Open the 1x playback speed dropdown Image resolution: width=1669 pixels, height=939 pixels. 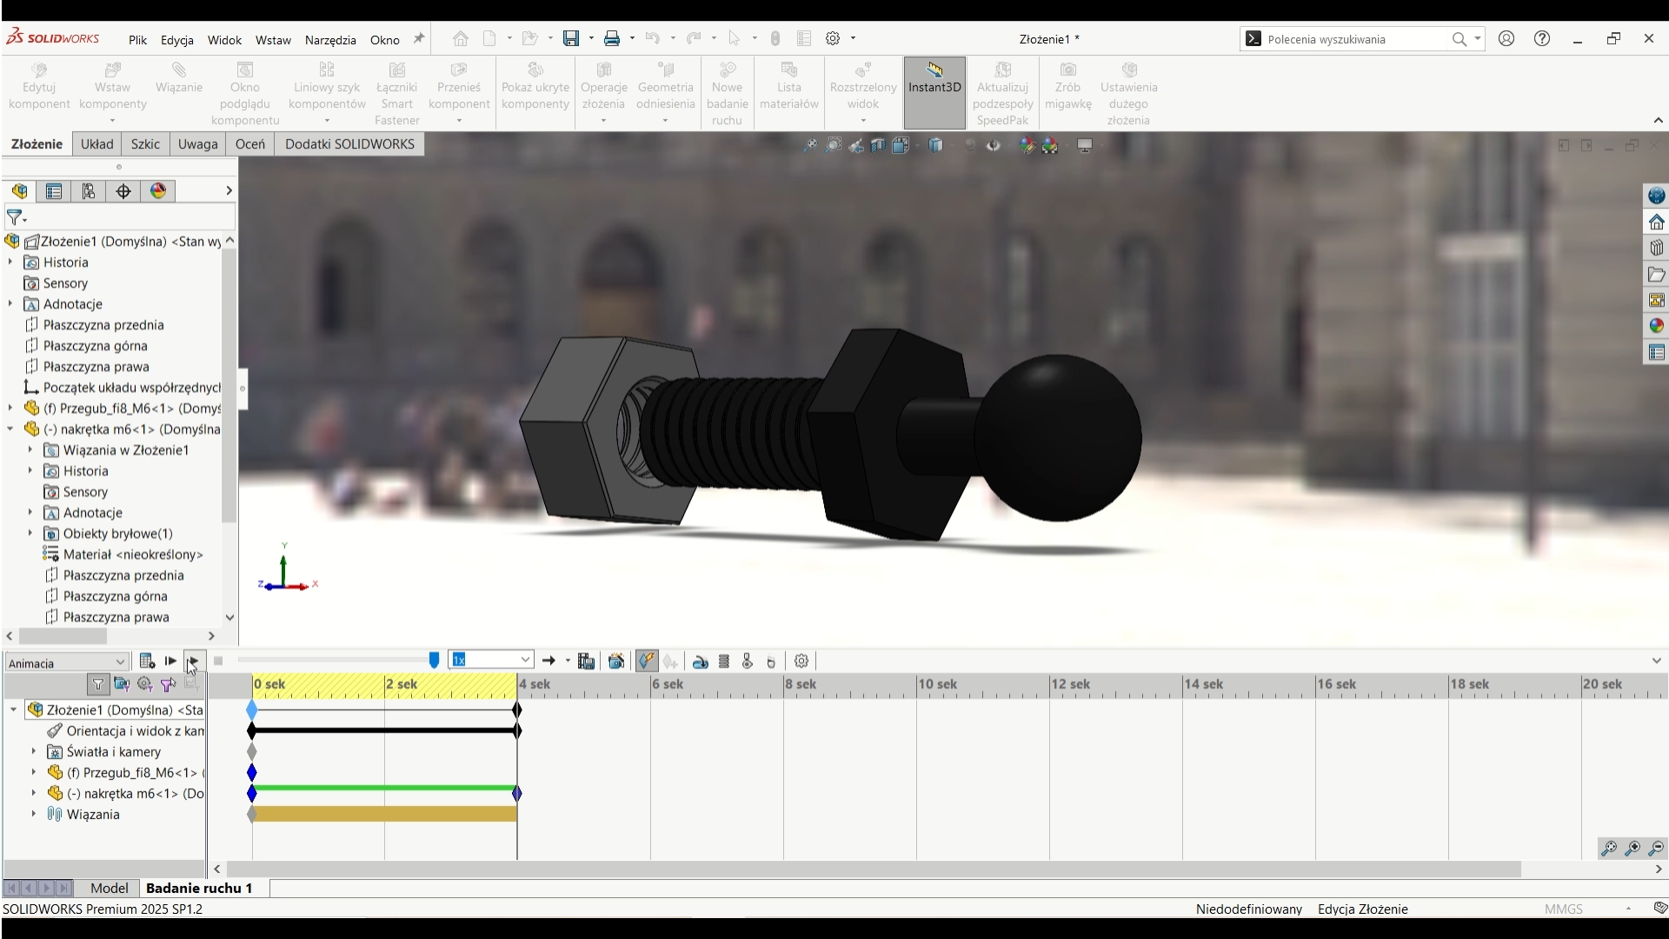point(525,660)
